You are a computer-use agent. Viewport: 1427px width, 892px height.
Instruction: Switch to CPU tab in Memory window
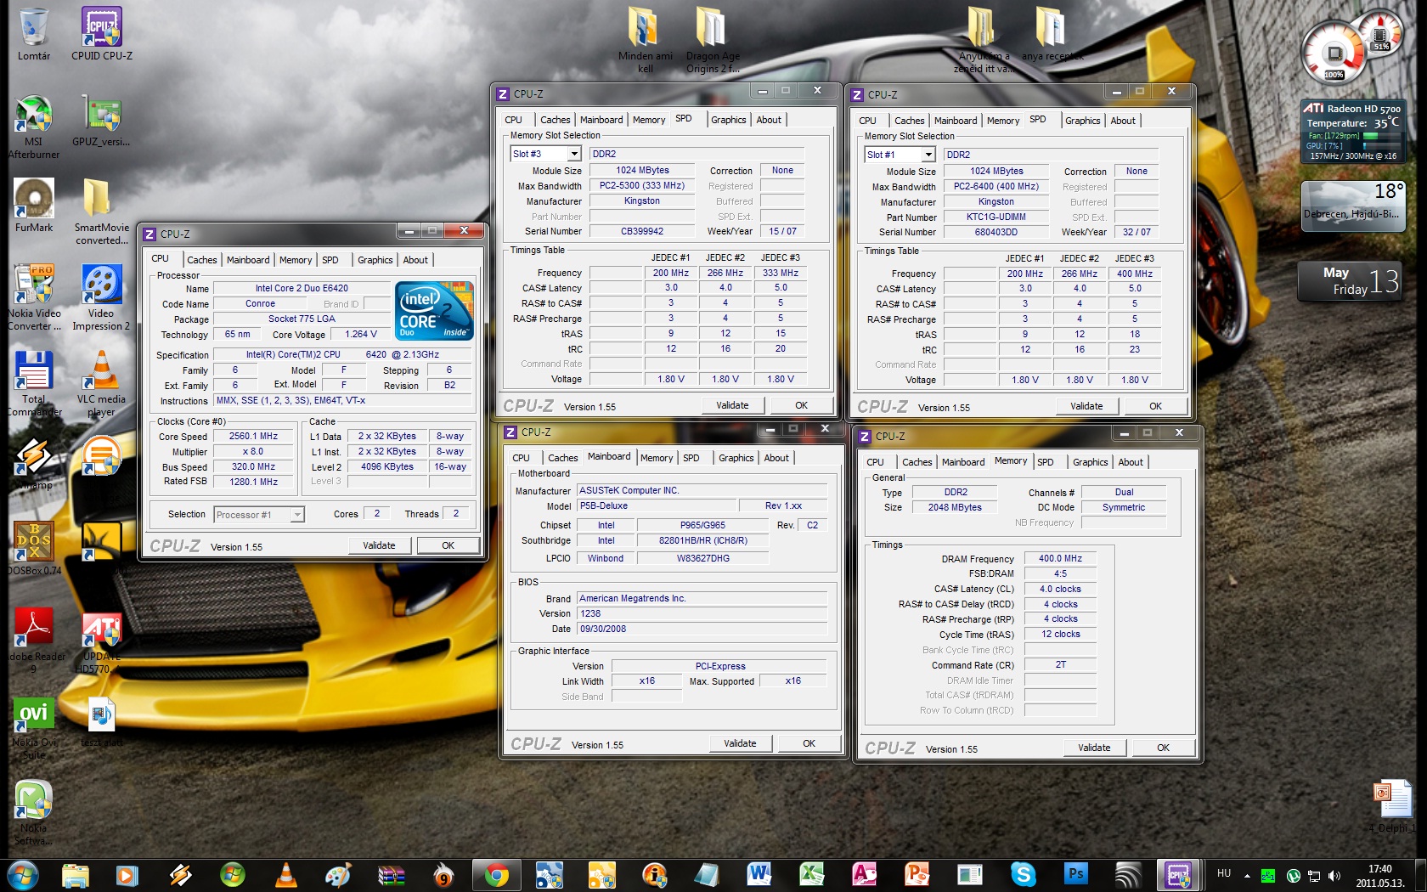pyautogui.click(x=875, y=462)
